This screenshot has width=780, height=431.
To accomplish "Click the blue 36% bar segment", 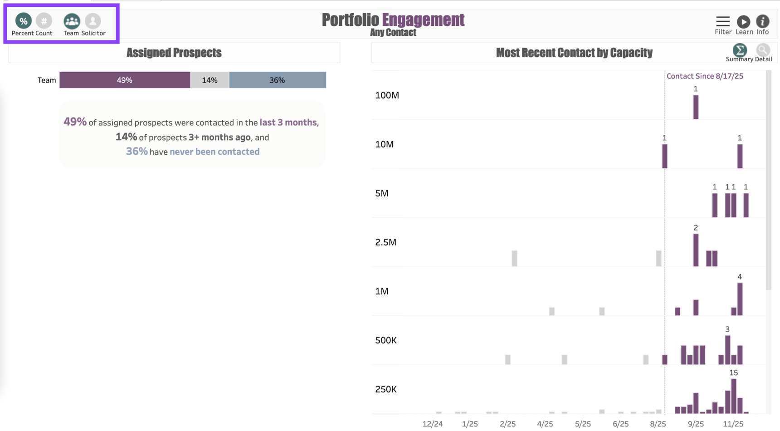I will coord(277,80).
